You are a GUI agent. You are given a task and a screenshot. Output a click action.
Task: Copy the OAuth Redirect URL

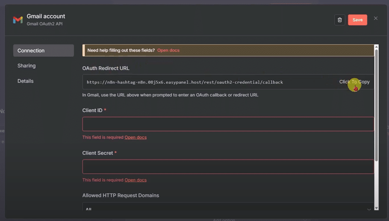(x=354, y=82)
